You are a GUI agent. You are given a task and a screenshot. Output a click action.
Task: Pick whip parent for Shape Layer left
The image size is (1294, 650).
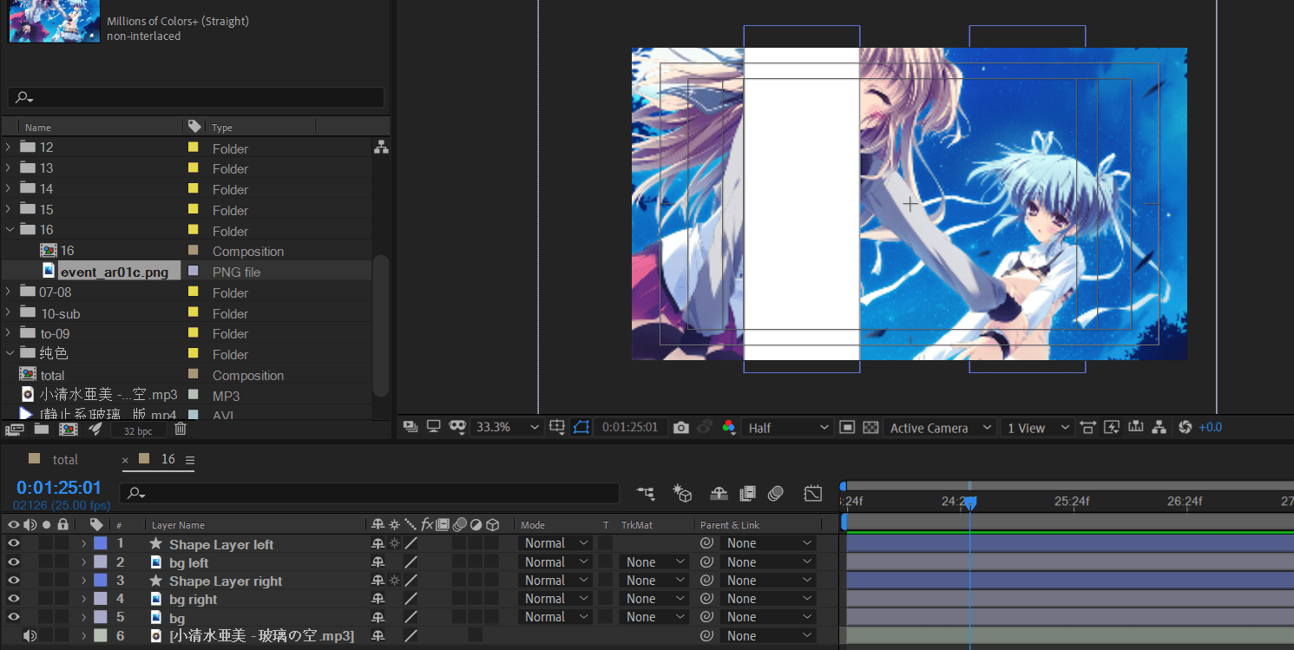706,543
